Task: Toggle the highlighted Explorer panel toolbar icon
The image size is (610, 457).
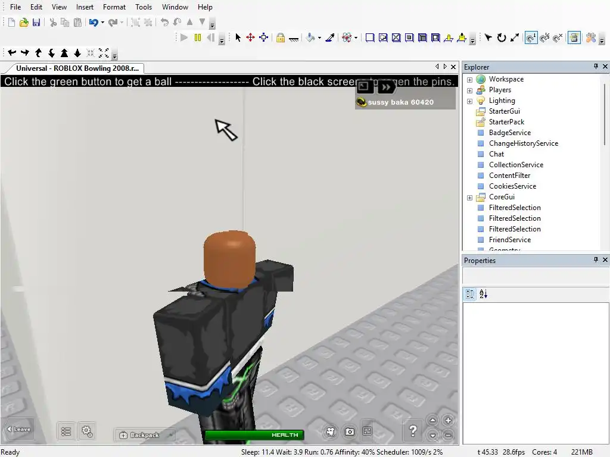Action: pos(574,37)
